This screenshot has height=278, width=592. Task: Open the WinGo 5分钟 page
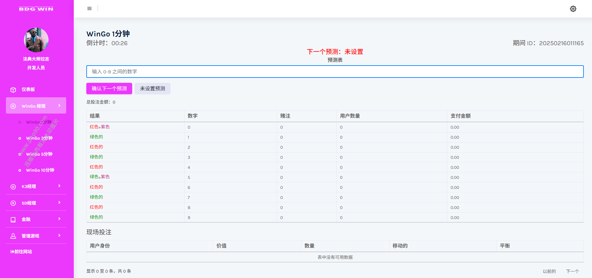pyautogui.click(x=39, y=154)
